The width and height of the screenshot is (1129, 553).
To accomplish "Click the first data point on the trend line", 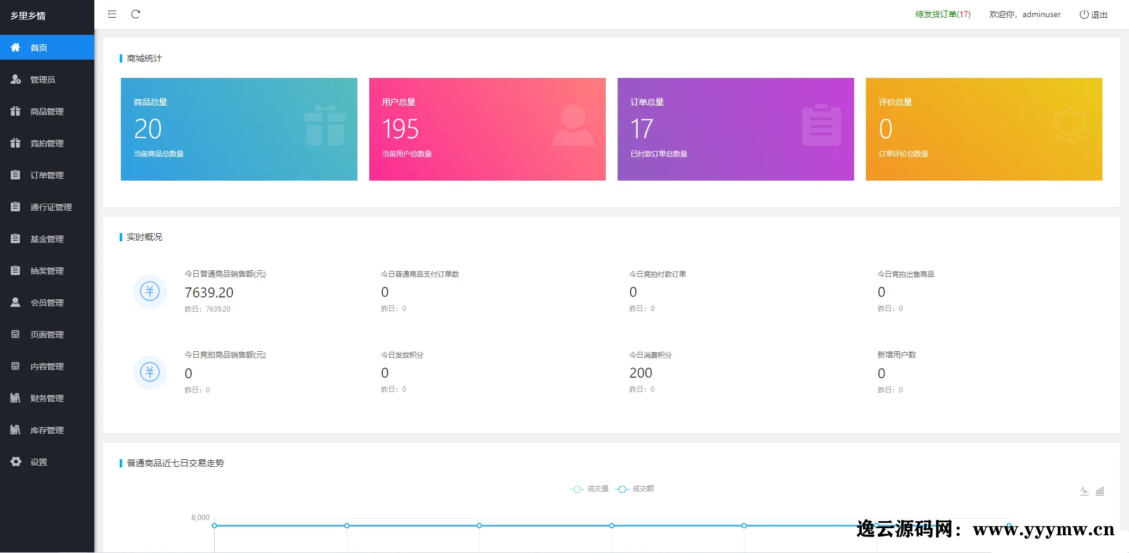I will pos(214,525).
